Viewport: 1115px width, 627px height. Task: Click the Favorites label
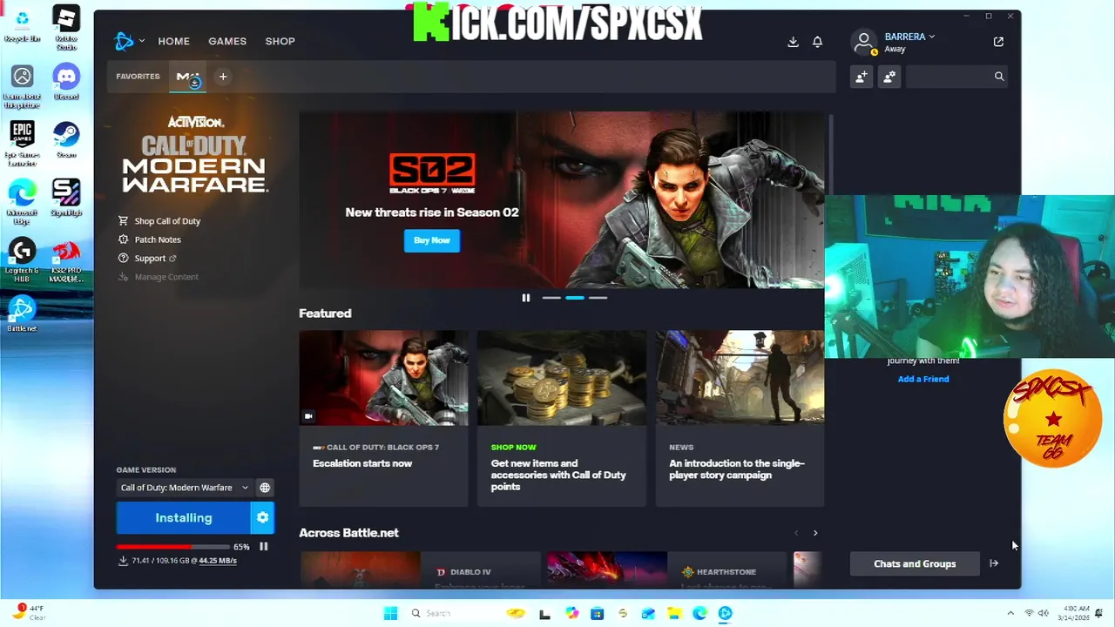(x=138, y=77)
